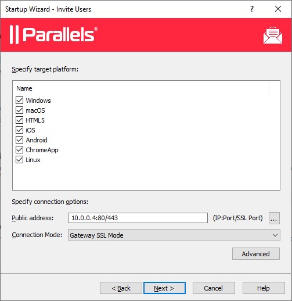
Task: Open the Connection Mode dropdown
Action: pos(174,235)
